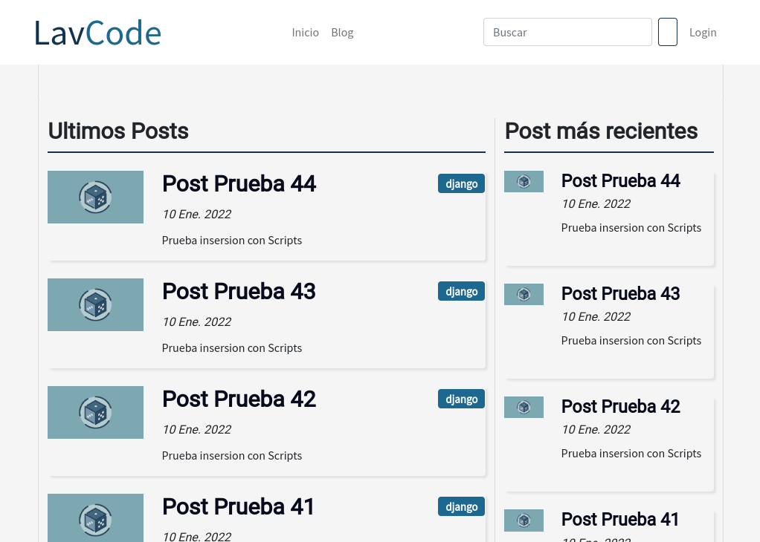
Task: Select the django tag on Post Prueba 44
Action: click(461, 183)
